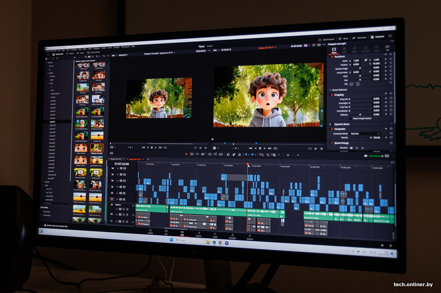Stop playback in the source viewer
This screenshot has width=441, height=293.
152,147
